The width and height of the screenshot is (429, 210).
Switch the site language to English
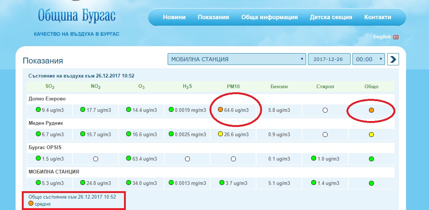[x=382, y=37]
